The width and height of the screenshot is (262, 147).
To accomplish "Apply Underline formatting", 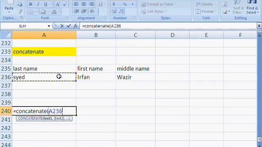I will 45,4.
